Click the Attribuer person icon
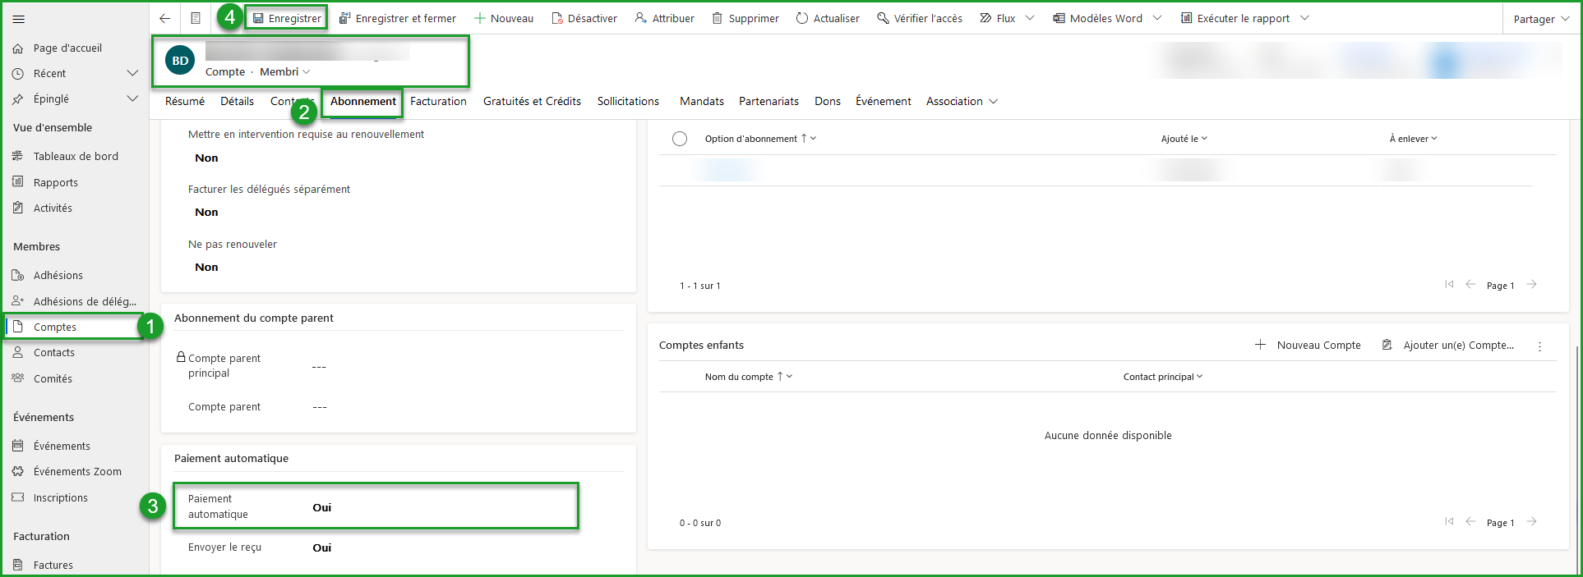Image resolution: width=1583 pixels, height=577 pixels. [x=641, y=18]
